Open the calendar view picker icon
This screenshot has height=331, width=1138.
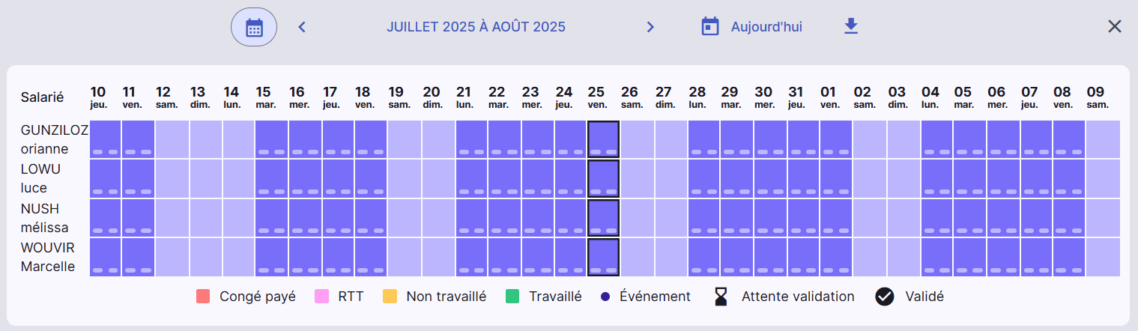254,27
